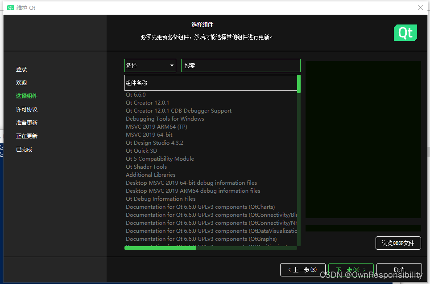
Task: Click the 搜索 search field
Action: coord(241,66)
